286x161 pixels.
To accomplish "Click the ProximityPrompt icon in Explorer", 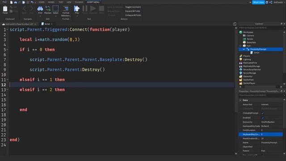I will pos(248,49).
